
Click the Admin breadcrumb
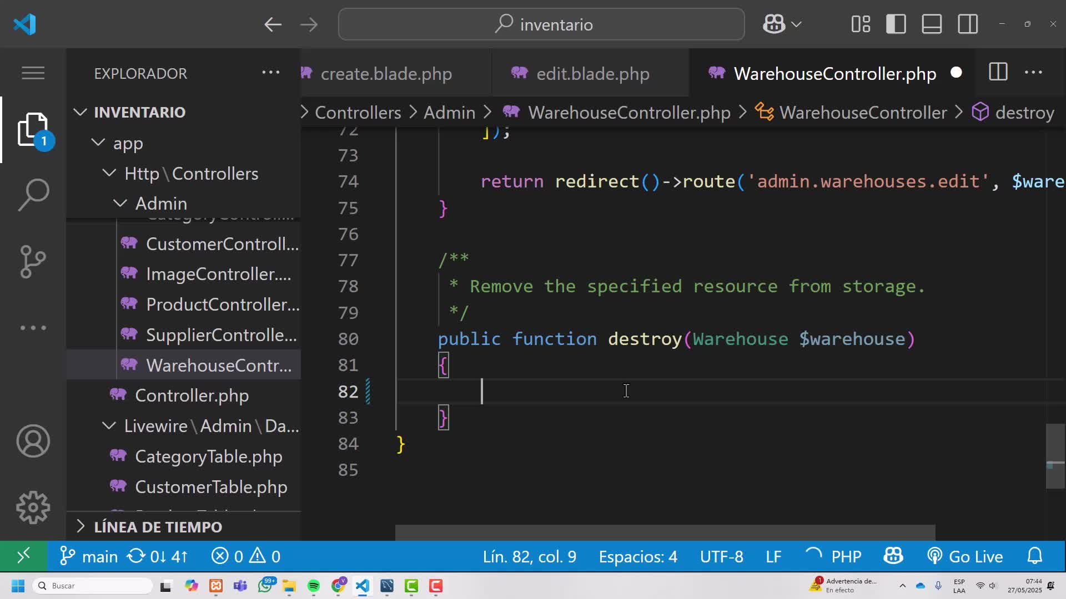[449, 113]
